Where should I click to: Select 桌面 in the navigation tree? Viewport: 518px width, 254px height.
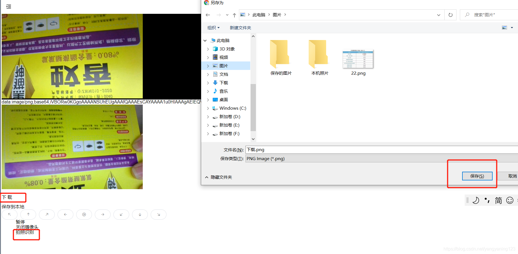[224, 100]
